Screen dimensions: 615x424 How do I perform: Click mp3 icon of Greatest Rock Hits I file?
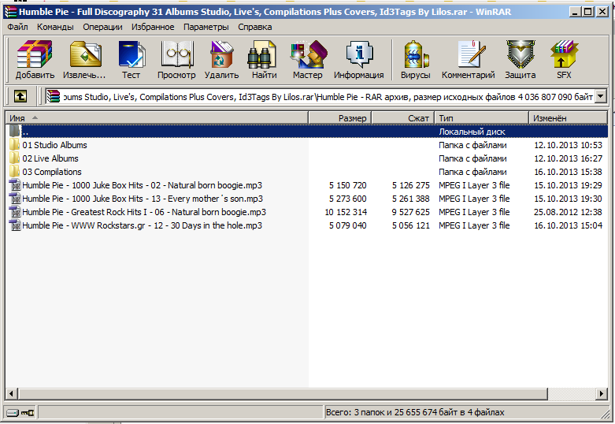pos(15,212)
